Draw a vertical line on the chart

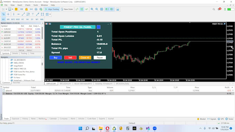tap(13, 14)
